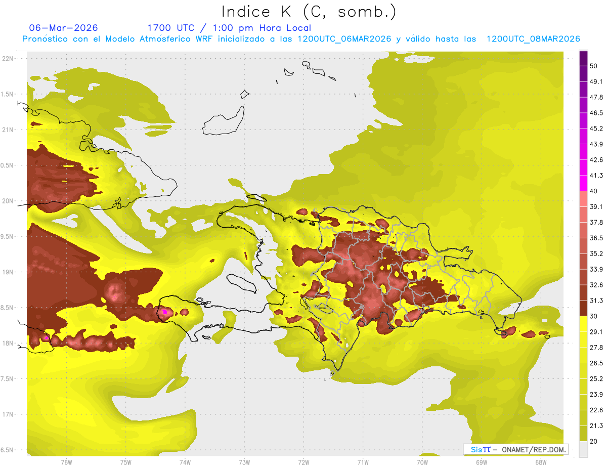Click the "70W" longitude label

[422, 462]
